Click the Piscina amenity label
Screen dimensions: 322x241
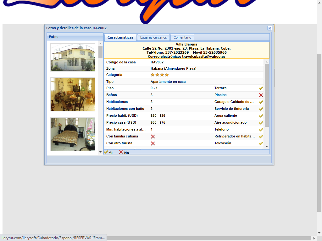click(x=220, y=95)
